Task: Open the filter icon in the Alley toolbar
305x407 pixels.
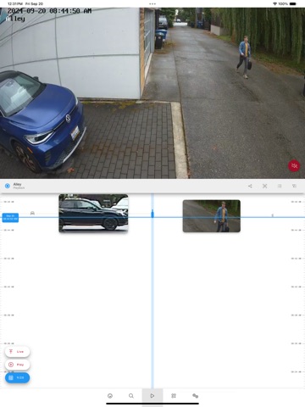Action: pos(294,186)
